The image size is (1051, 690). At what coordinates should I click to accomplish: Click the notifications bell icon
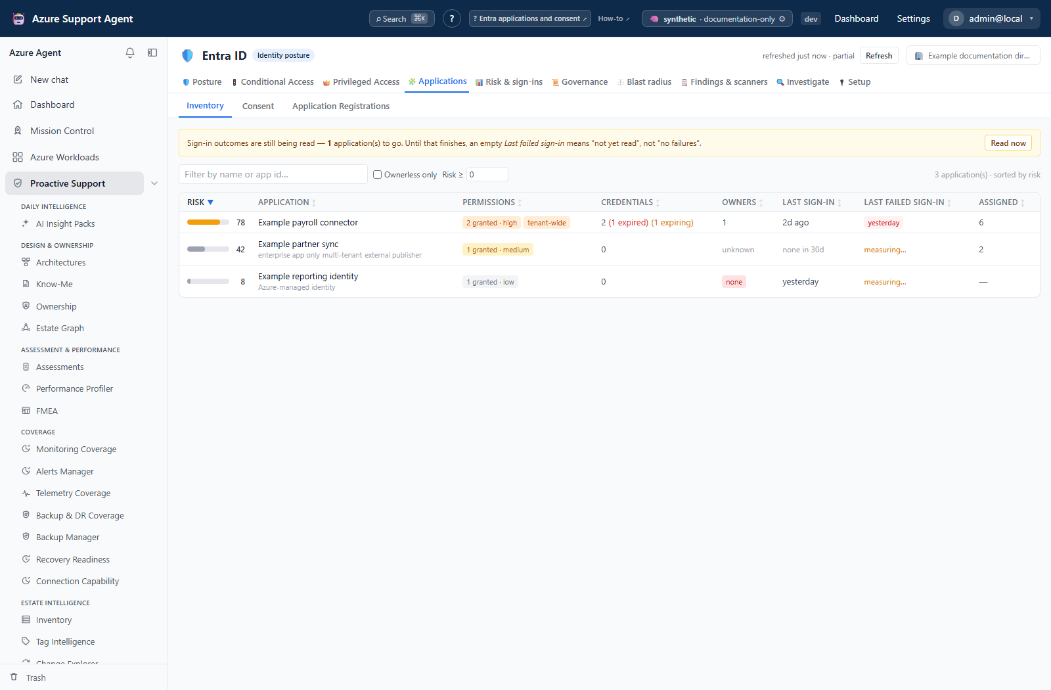pyautogui.click(x=130, y=53)
